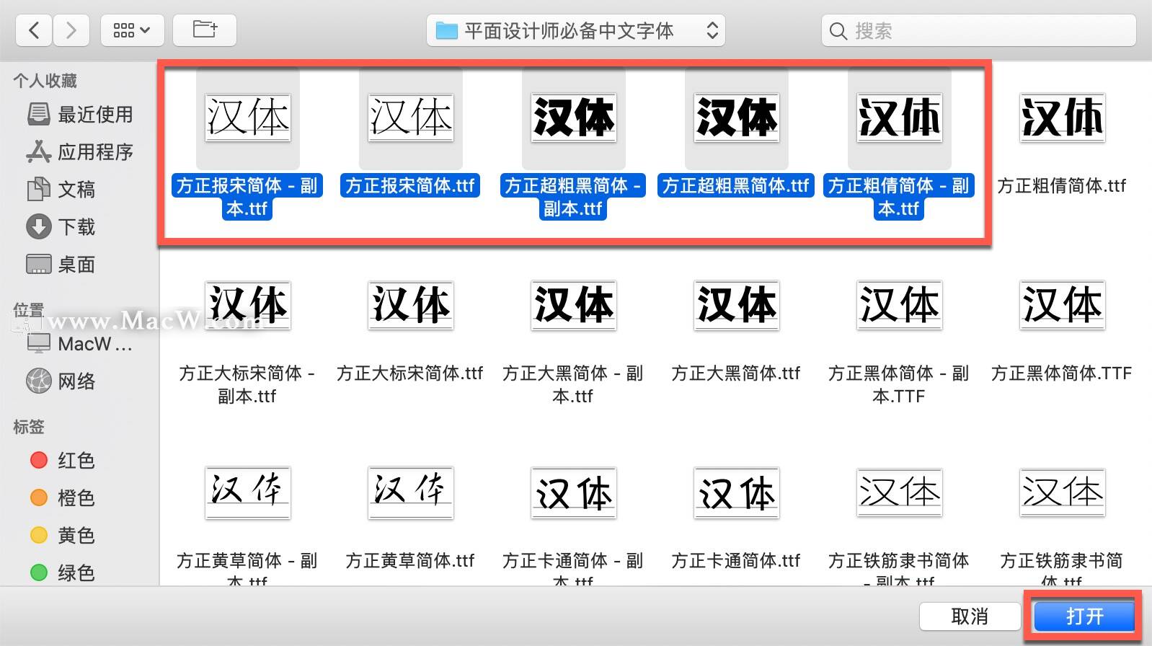Viewport: 1152px width, 646px height.
Task: Select the 方正黑体简体 - 副本.TTF font thumbnail
Action: click(899, 305)
